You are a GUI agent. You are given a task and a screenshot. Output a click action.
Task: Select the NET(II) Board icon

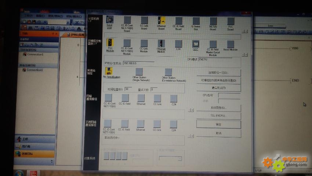(213, 21)
